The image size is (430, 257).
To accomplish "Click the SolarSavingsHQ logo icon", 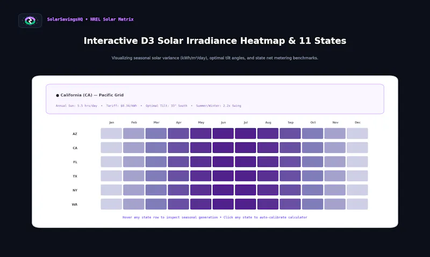I will pos(30,20).
